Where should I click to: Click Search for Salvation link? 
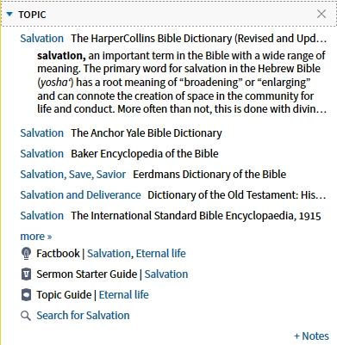point(83,316)
